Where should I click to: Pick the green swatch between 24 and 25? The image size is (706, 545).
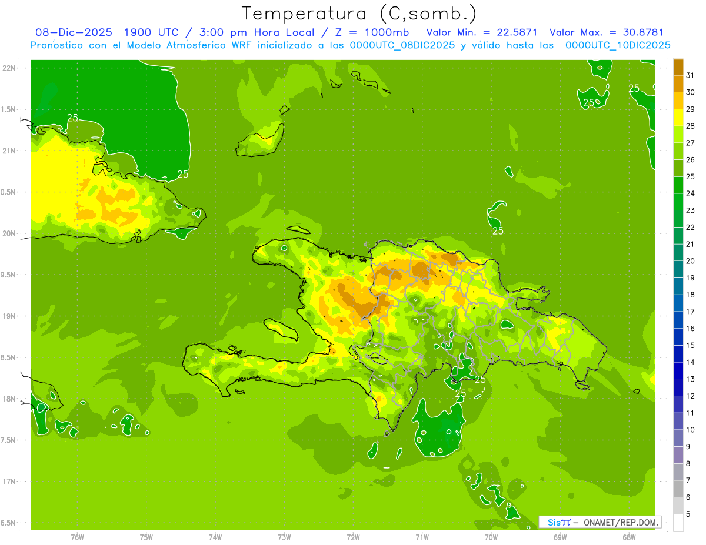point(678,185)
